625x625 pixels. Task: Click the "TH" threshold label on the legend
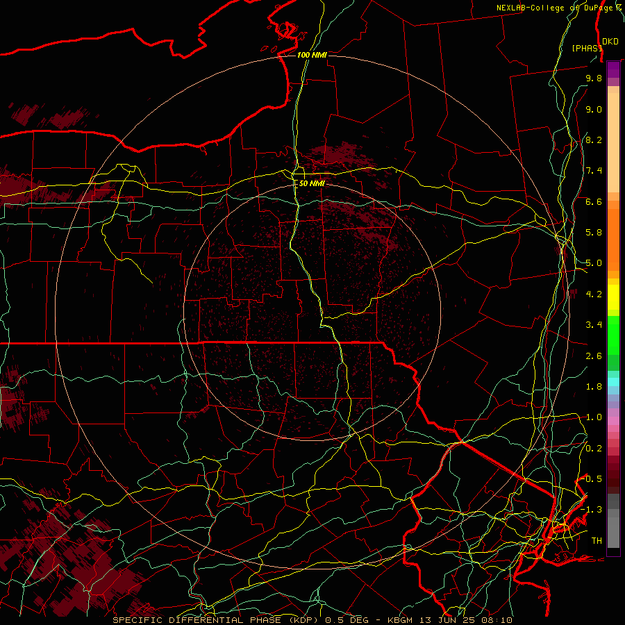click(x=597, y=541)
